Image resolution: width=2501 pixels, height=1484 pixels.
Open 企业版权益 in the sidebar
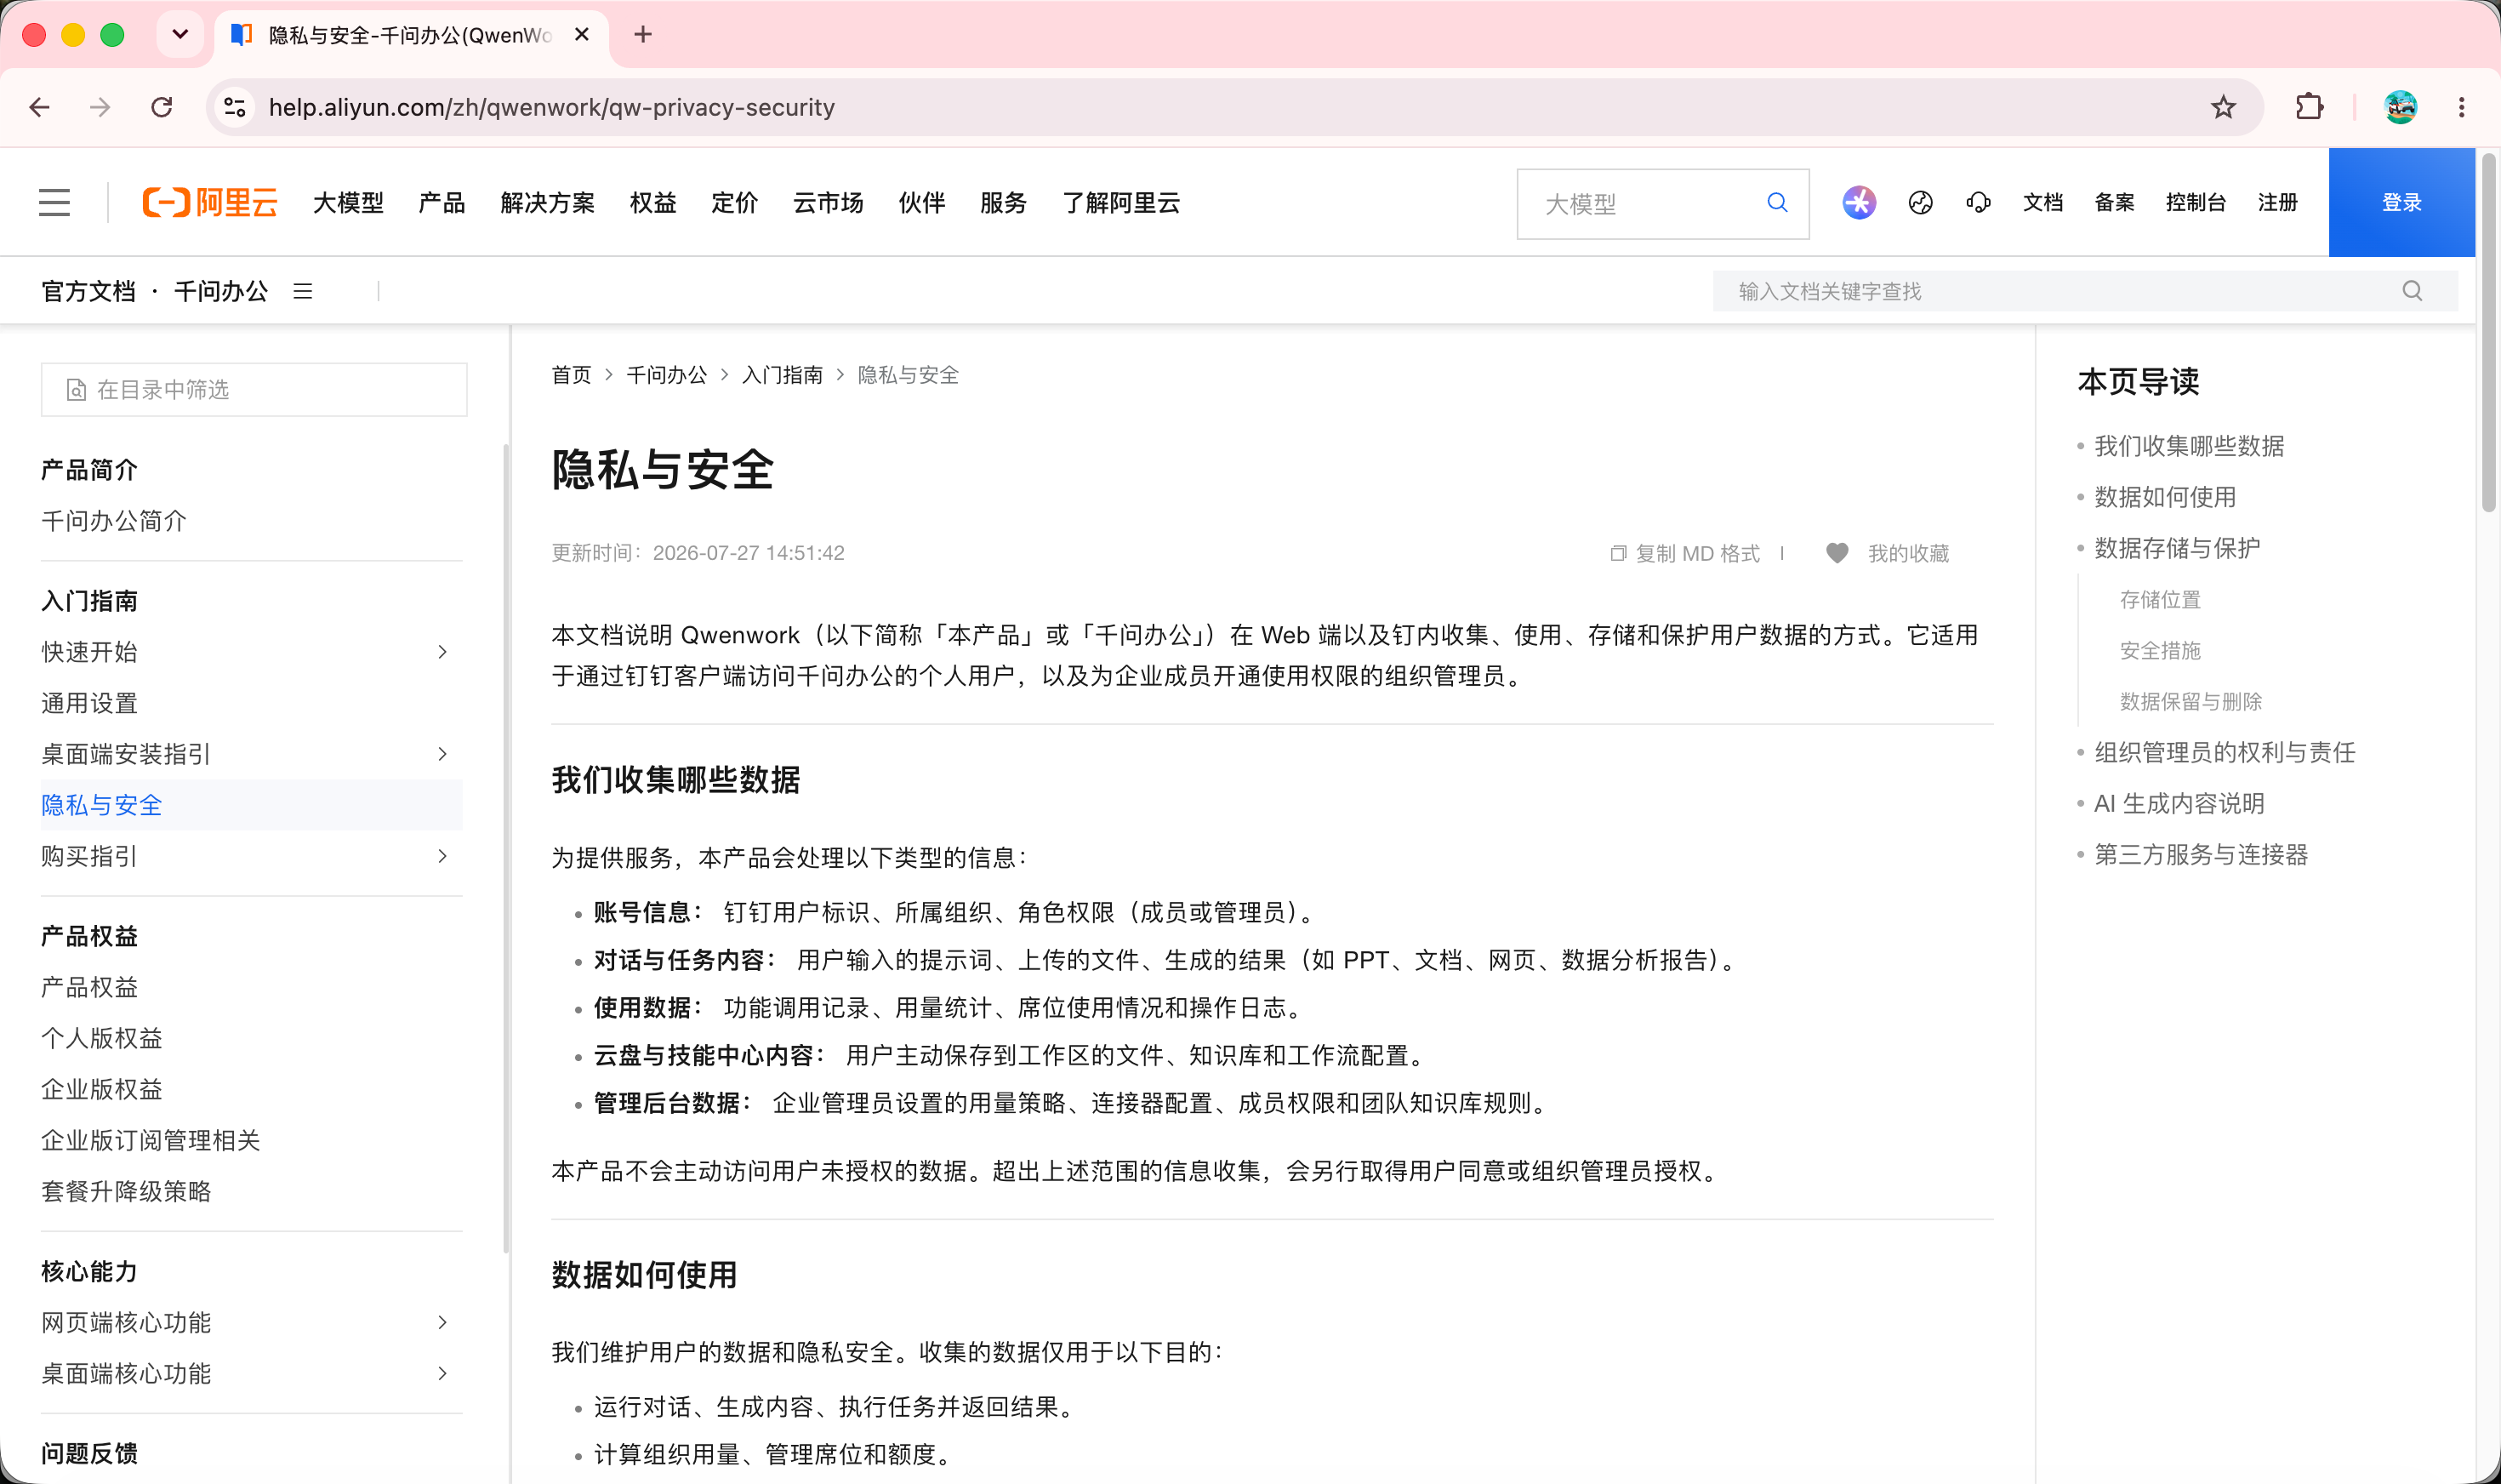tap(102, 1089)
